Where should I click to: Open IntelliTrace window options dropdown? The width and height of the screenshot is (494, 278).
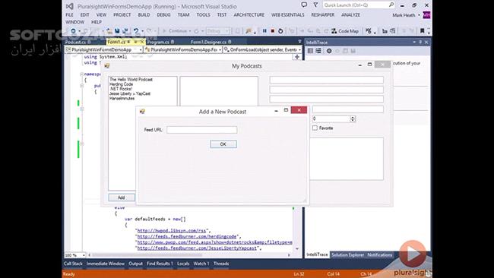(414, 42)
